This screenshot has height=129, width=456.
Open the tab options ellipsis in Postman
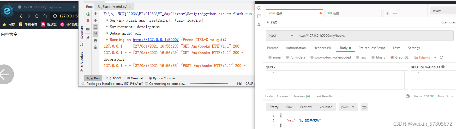[395, 13]
